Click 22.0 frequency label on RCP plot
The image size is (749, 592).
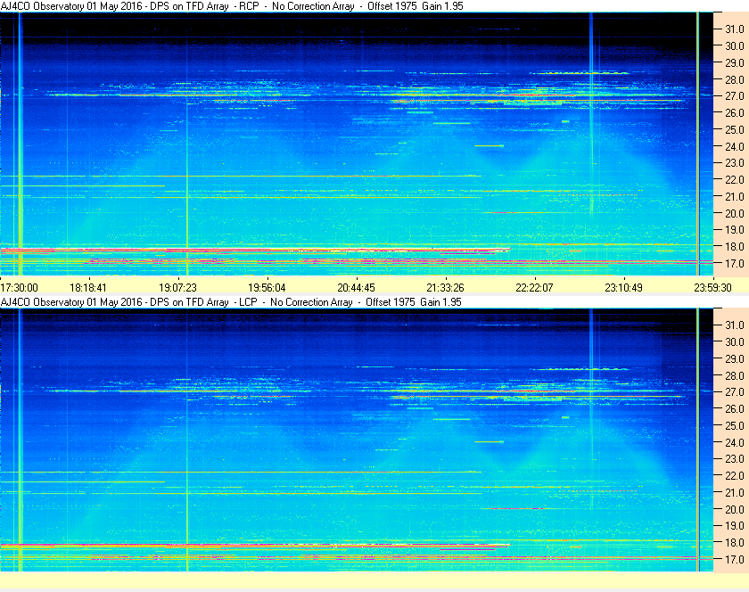pyautogui.click(x=735, y=180)
